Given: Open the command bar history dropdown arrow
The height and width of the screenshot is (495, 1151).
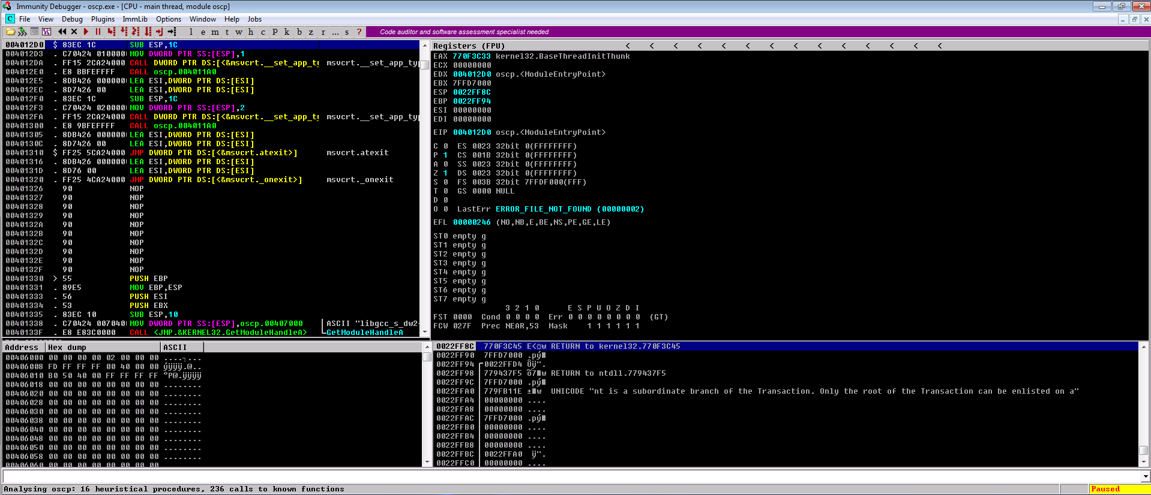Looking at the screenshot, I should coord(1146,476).
